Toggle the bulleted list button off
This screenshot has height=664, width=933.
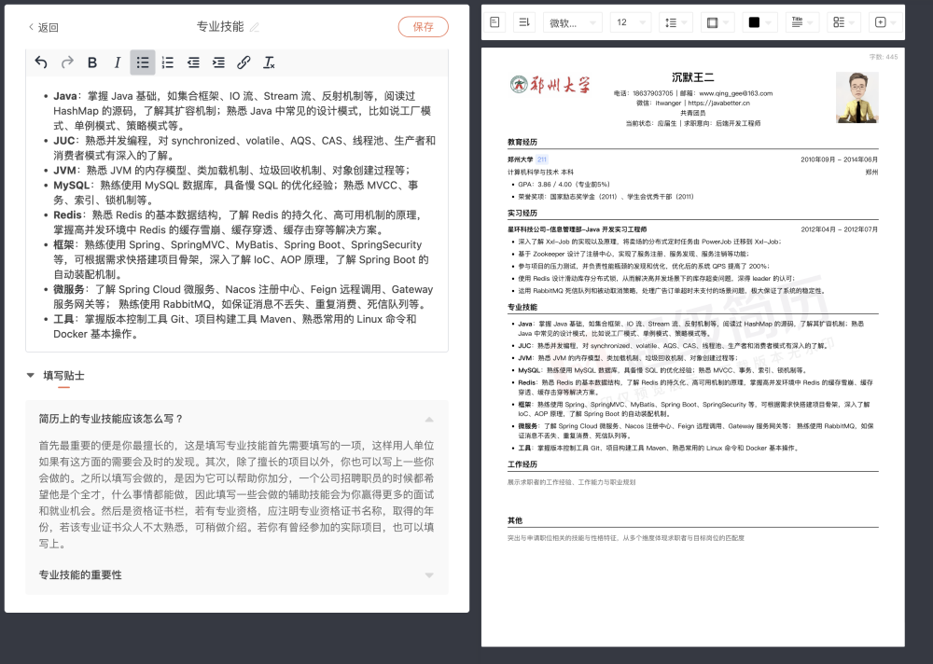(x=143, y=62)
